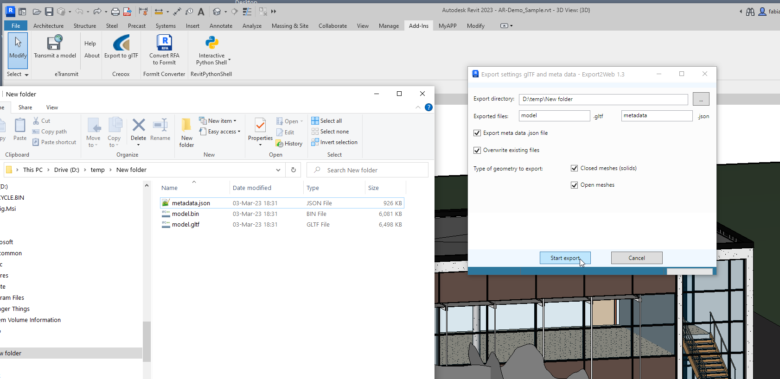Switch to the Manage ribbon tab
The width and height of the screenshot is (780, 379).
(x=389, y=26)
